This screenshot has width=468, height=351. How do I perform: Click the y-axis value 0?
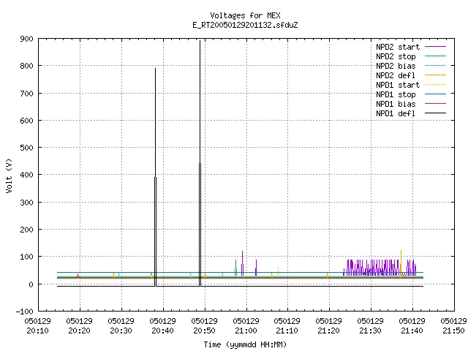(31, 284)
